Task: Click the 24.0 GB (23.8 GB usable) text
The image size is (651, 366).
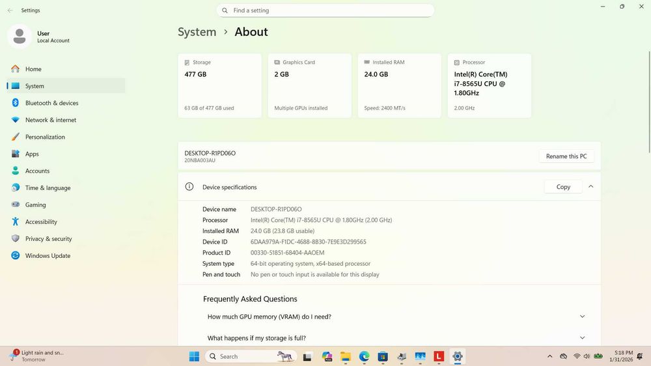Action: pyautogui.click(x=283, y=231)
